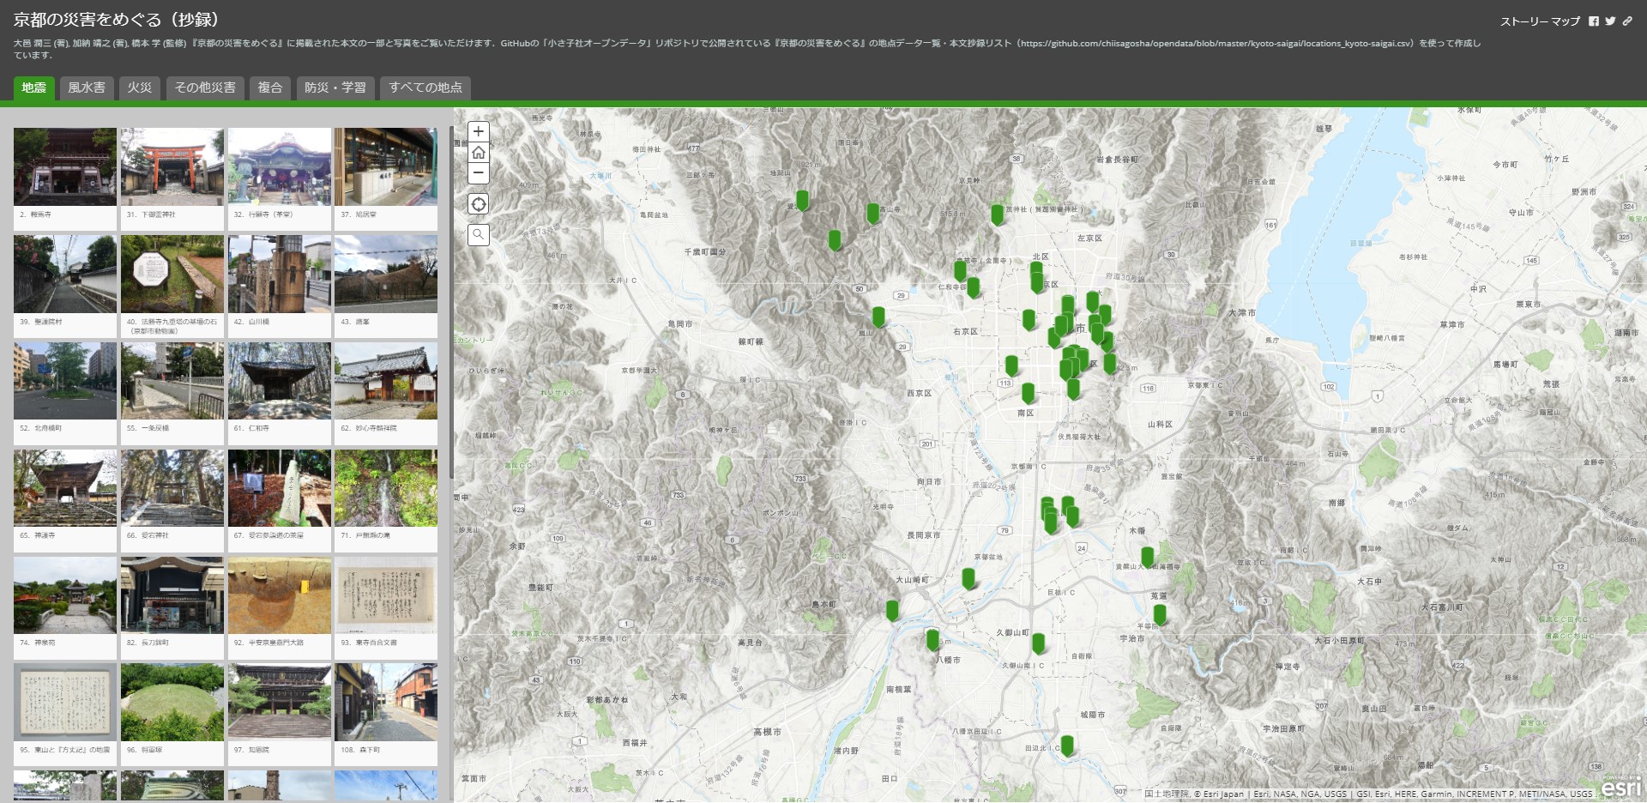Click the southernmost green marker near 田辺
Viewport: 1647px width, 803px height.
click(1067, 744)
